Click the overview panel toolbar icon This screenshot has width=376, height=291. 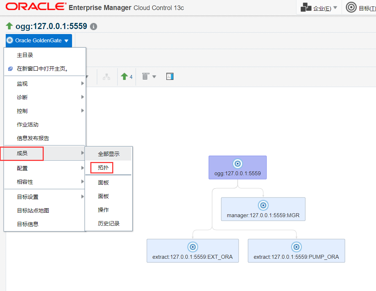[170, 76]
